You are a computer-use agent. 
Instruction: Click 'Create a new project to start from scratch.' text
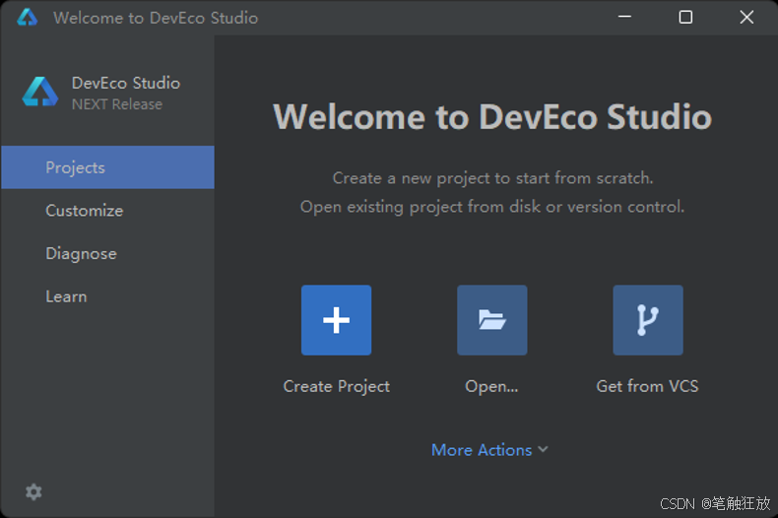(x=492, y=178)
